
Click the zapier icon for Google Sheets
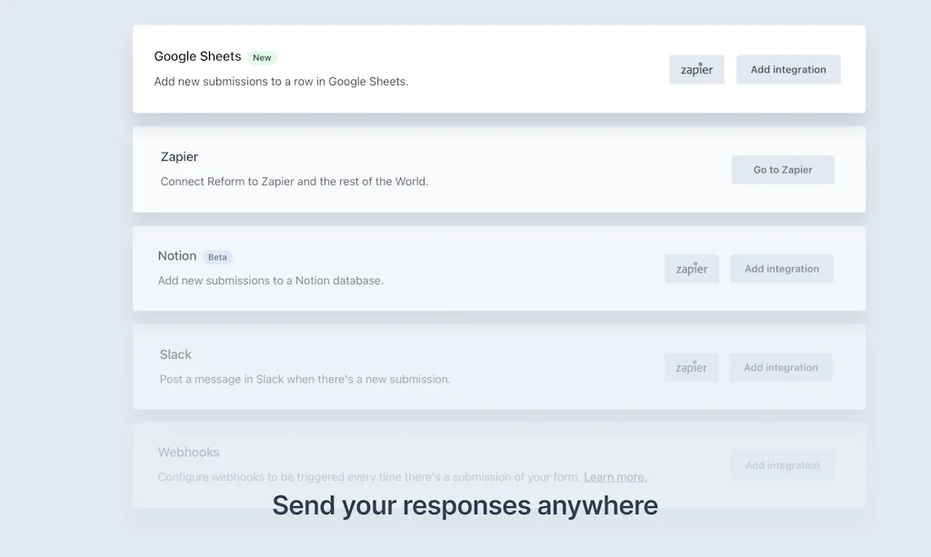tap(696, 69)
